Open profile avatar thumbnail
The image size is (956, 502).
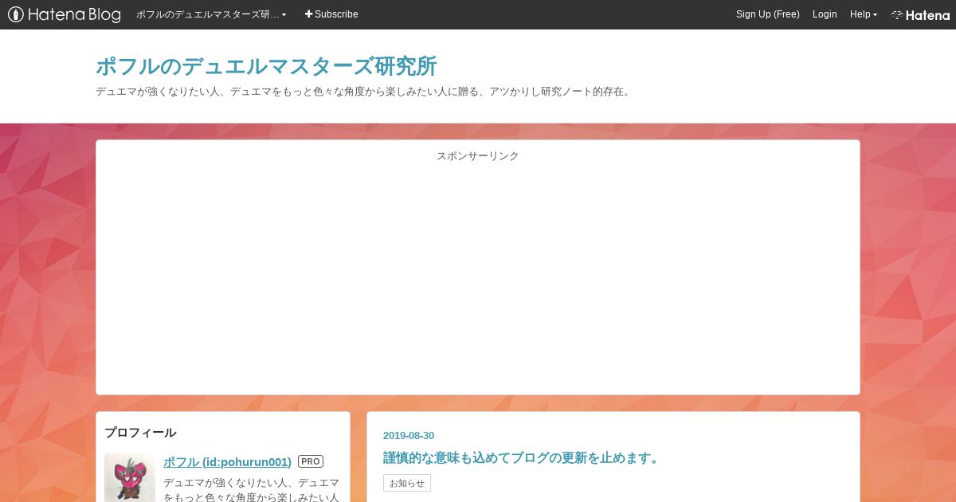(130, 478)
